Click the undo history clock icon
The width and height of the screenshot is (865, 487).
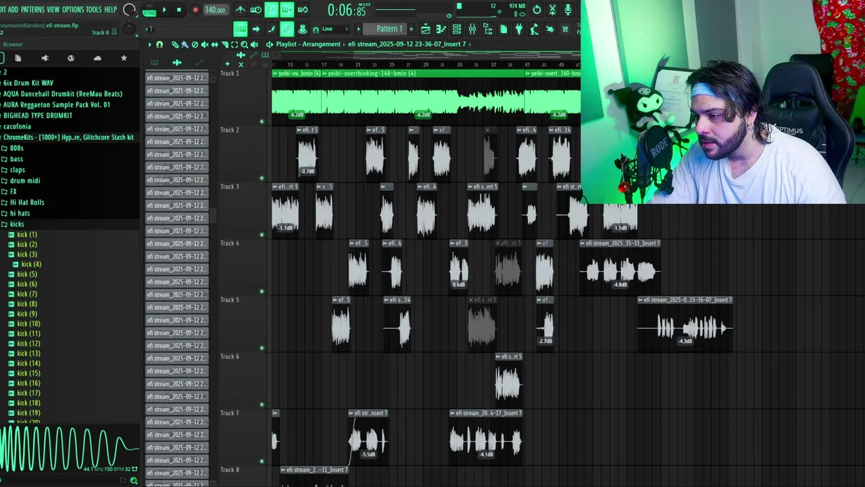537,9
